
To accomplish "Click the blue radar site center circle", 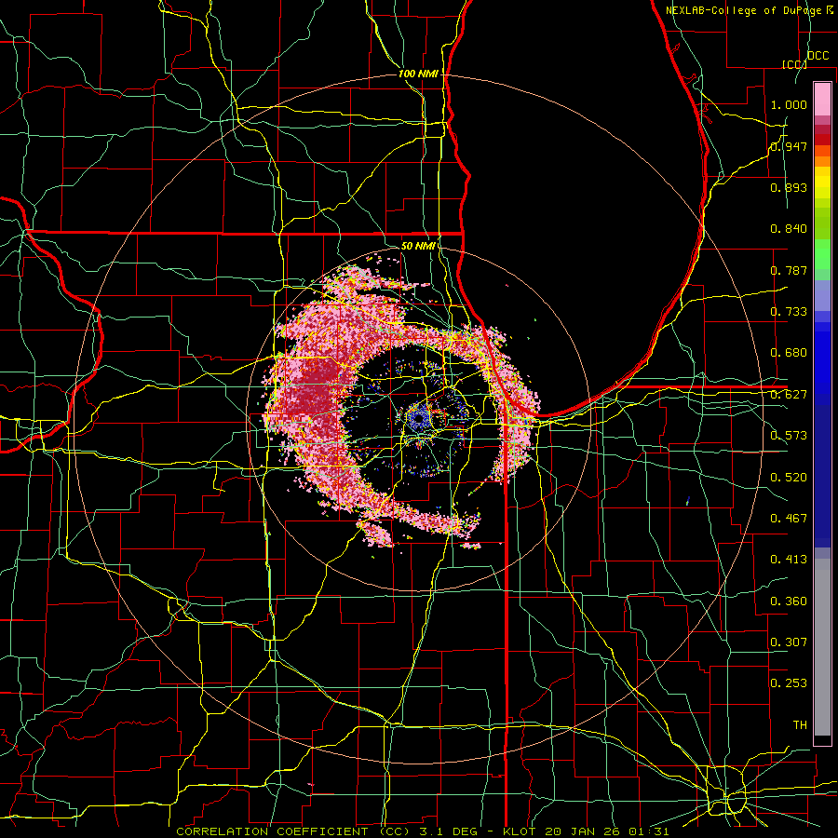I will [418, 416].
